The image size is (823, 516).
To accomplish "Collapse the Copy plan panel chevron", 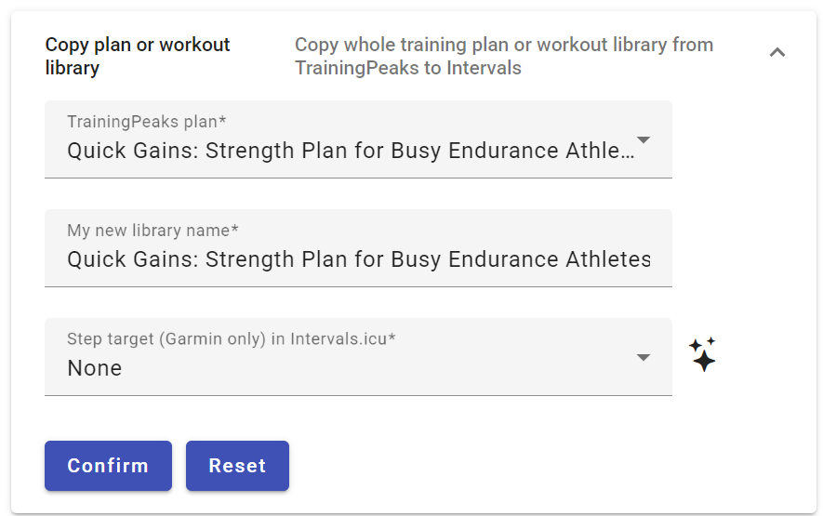I will coord(777,53).
